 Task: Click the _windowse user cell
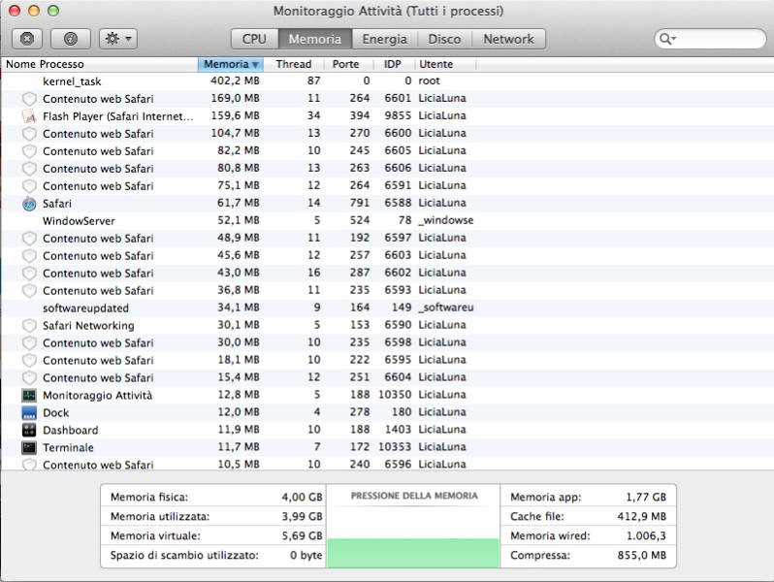[x=446, y=220]
